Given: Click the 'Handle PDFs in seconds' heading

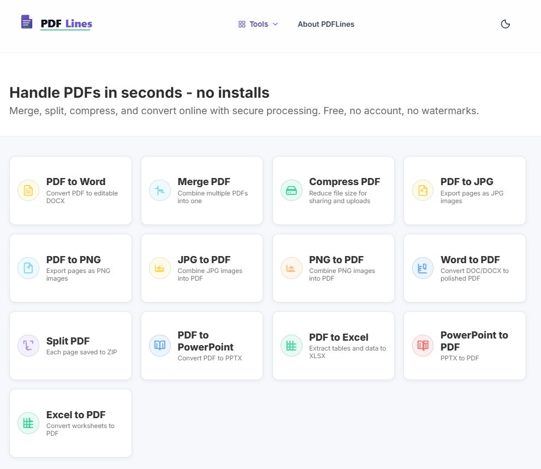Looking at the screenshot, I should (139, 92).
